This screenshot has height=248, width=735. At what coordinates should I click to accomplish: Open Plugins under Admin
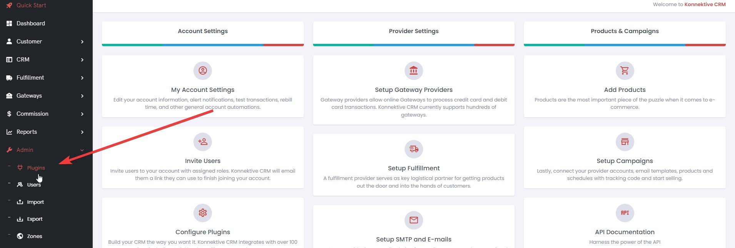tap(36, 168)
